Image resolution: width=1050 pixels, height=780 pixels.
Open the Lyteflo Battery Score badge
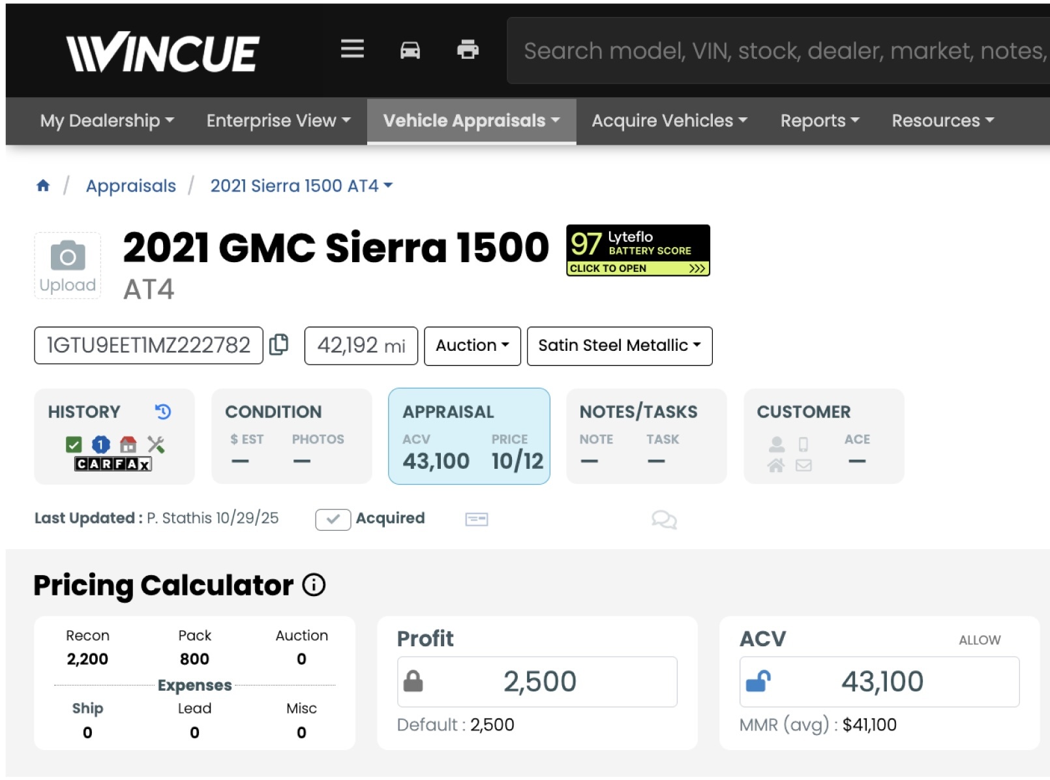pyautogui.click(x=637, y=250)
